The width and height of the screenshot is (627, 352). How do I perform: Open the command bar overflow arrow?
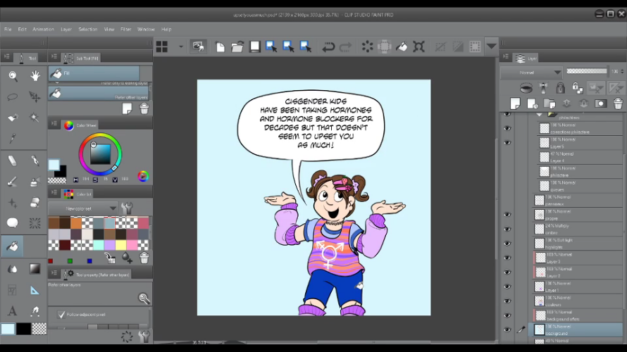point(492,46)
